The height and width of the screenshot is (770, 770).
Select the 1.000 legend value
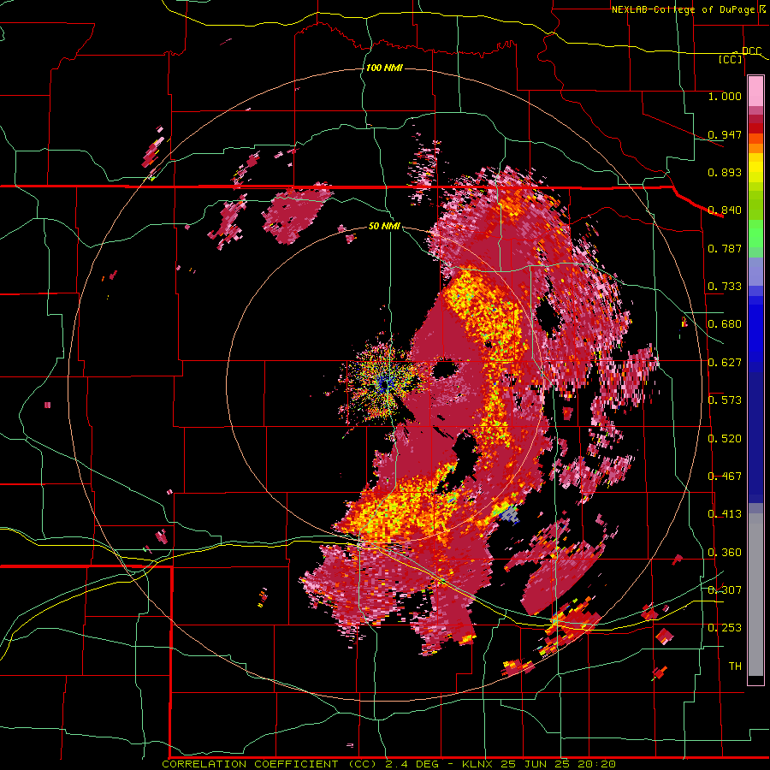725,96
